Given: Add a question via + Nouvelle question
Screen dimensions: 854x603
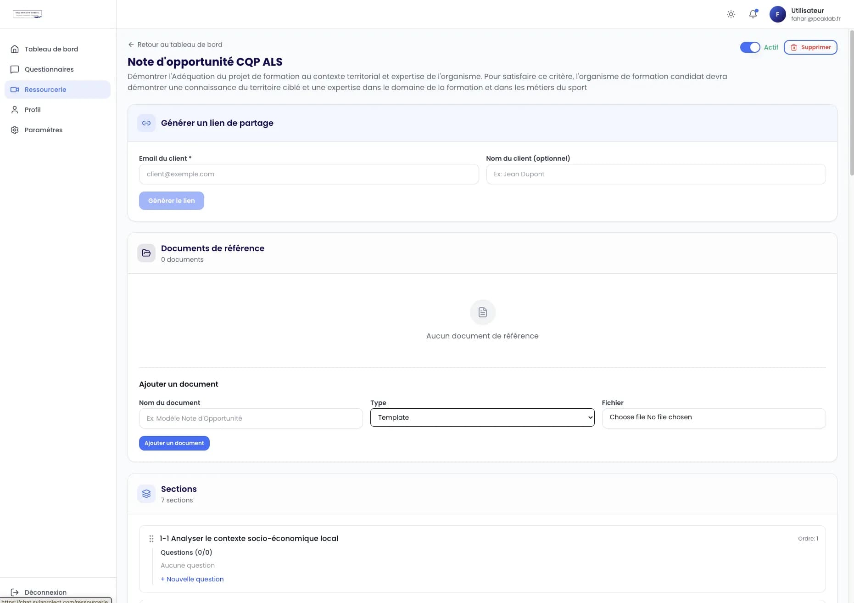Looking at the screenshot, I should pyautogui.click(x=192, y=579).
